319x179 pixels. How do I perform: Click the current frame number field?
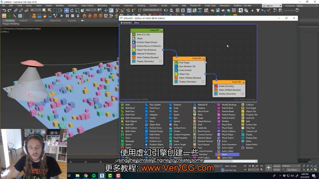click(x=253, y=170)
